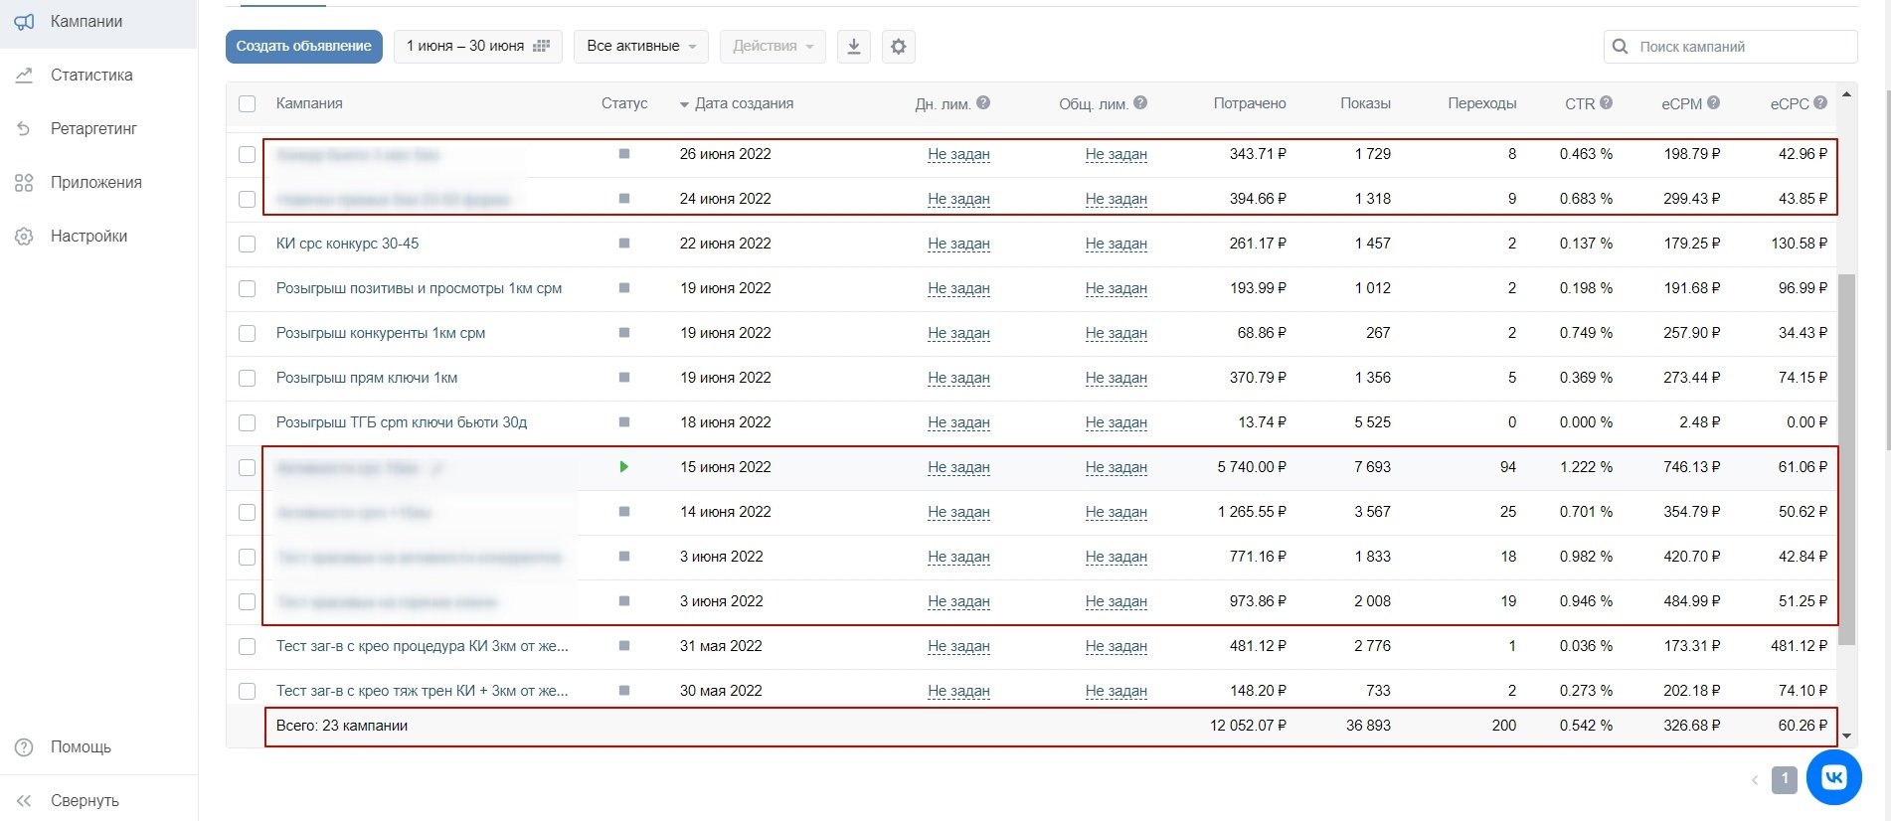Click the download export icon
The image size is (1891, 821).
853,47
